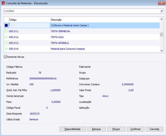Screen dimensions: 166x136
Task: Click the Valor Frete value 0,00
Action: pos(131,90)
